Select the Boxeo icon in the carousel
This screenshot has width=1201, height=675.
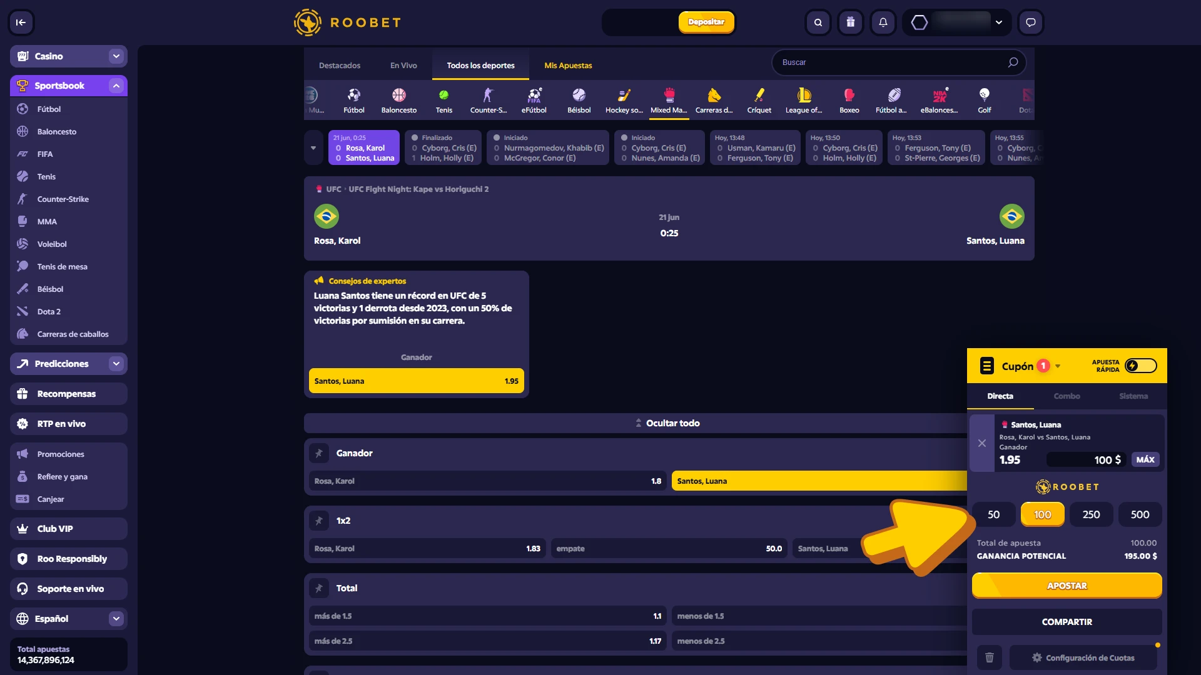[849, 101]
